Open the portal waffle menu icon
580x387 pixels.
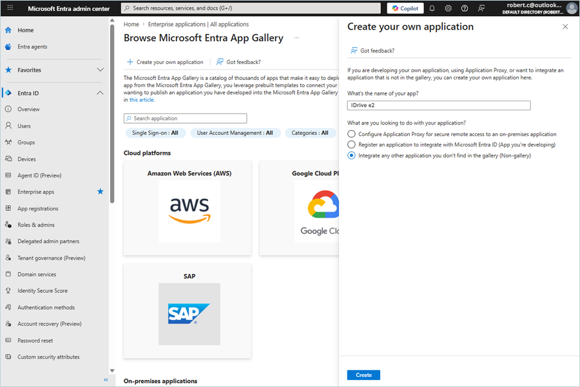pos(10,8)
